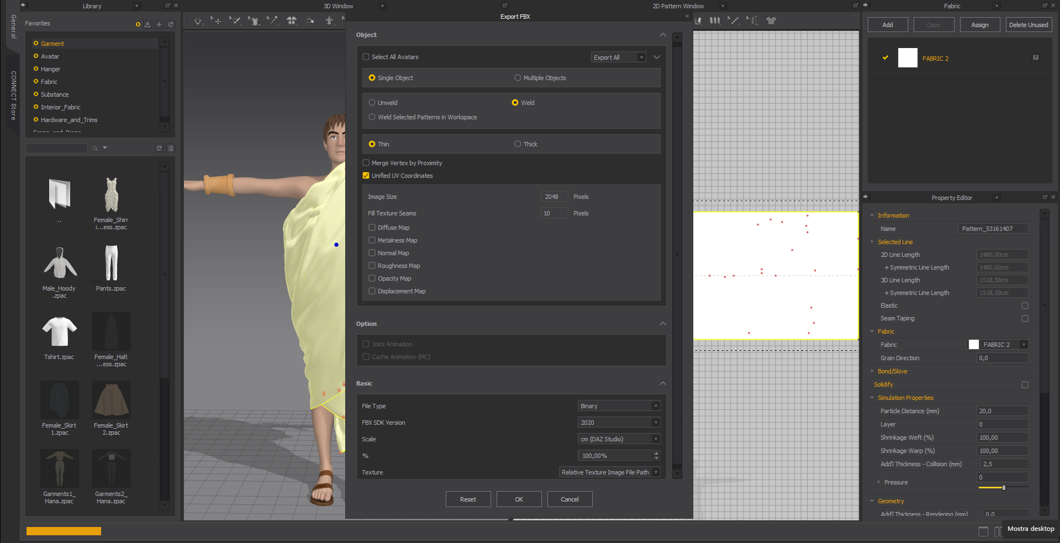Select Hardware_and_Trims in Favorites list

(x=69, y=120)
